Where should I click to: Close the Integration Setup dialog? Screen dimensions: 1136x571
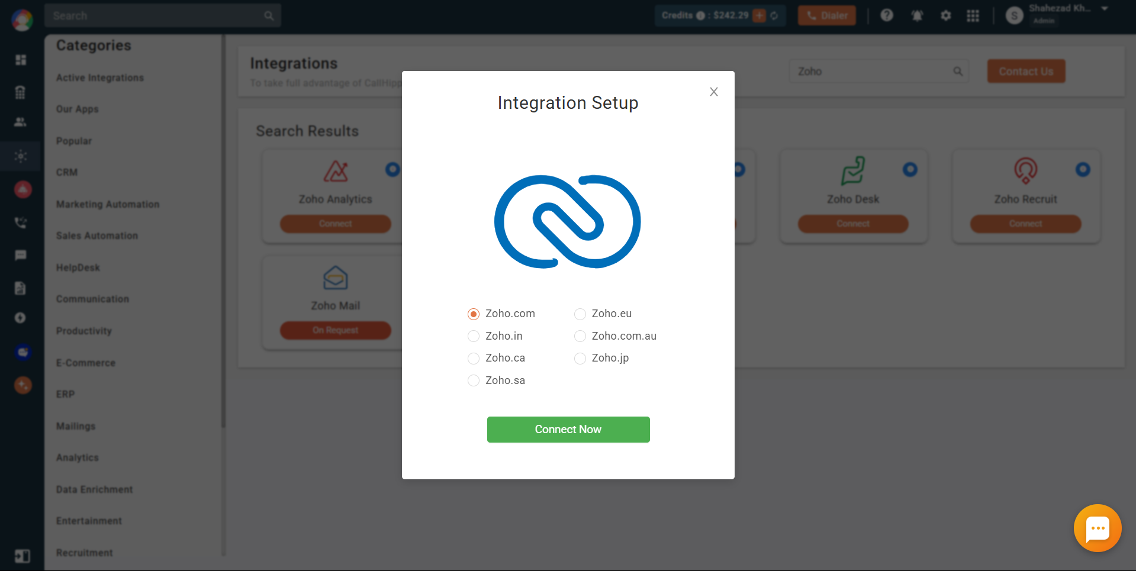(714, 92)
